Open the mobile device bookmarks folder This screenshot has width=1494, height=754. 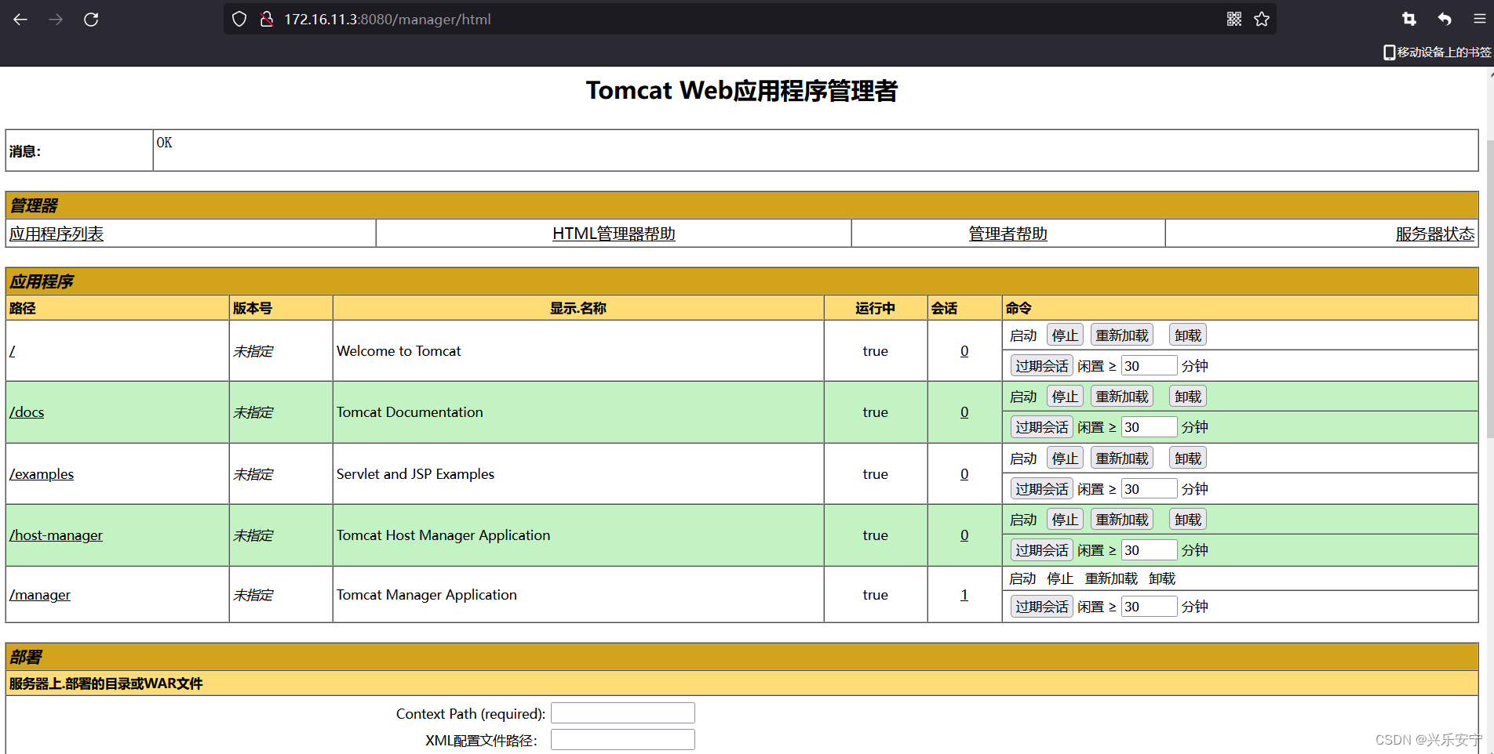coord(1437,52)
